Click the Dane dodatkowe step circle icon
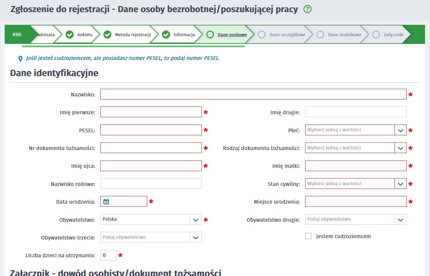The height and width of the screenshot is (276, 430). (320, 34)
